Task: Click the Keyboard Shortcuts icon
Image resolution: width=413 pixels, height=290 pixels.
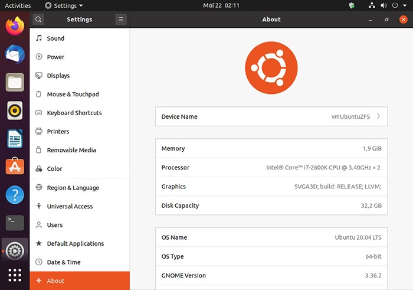Action: click(39, 113)
